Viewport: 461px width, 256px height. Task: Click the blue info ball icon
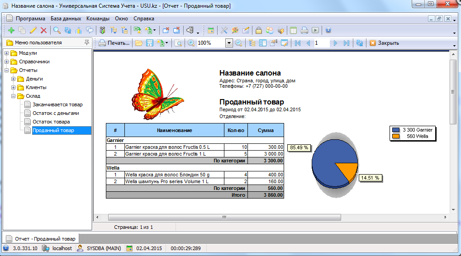click(x=328, y=30)
